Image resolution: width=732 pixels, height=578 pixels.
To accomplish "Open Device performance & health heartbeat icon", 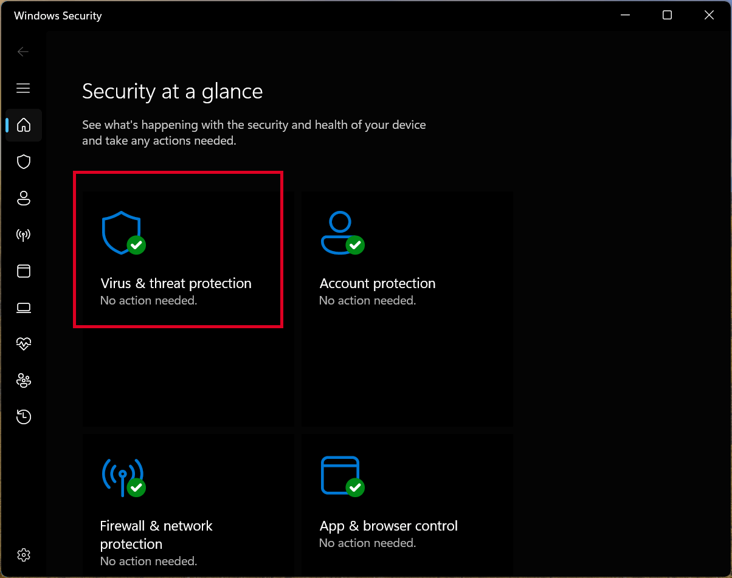I will (23, 344).
